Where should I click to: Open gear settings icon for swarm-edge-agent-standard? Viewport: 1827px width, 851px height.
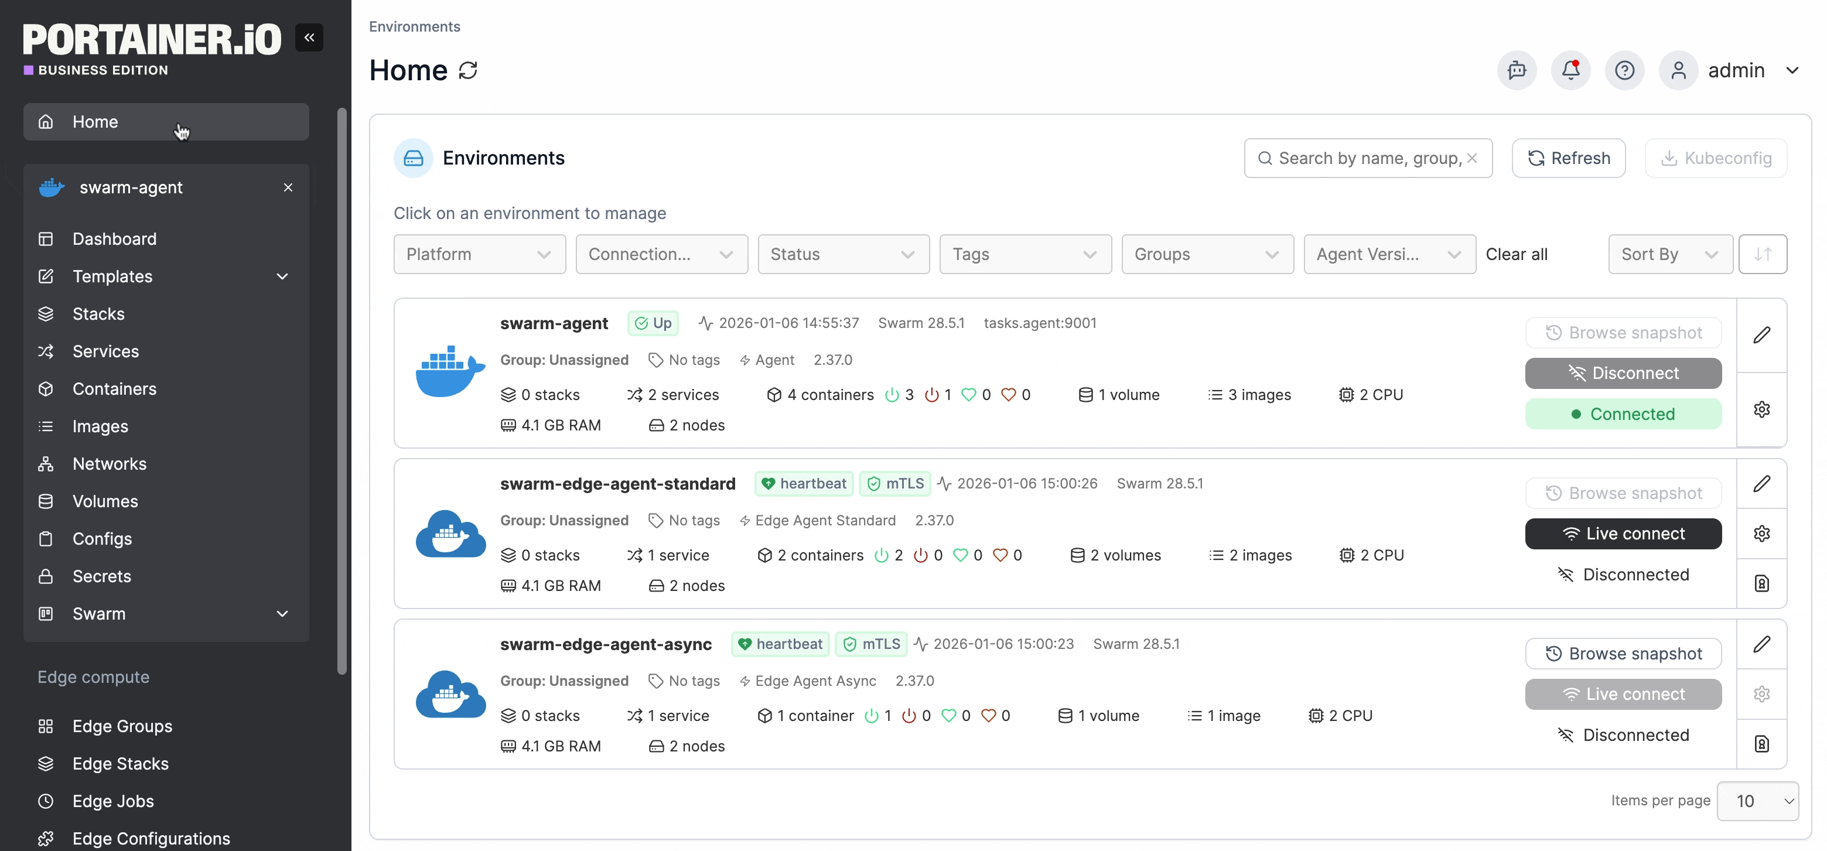point(1762,534)
